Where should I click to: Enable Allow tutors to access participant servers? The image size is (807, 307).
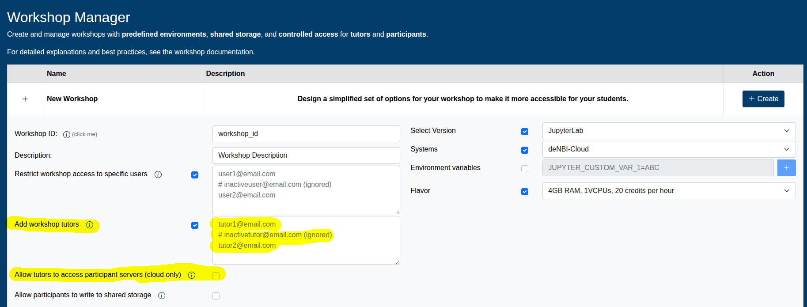[216, 276]
